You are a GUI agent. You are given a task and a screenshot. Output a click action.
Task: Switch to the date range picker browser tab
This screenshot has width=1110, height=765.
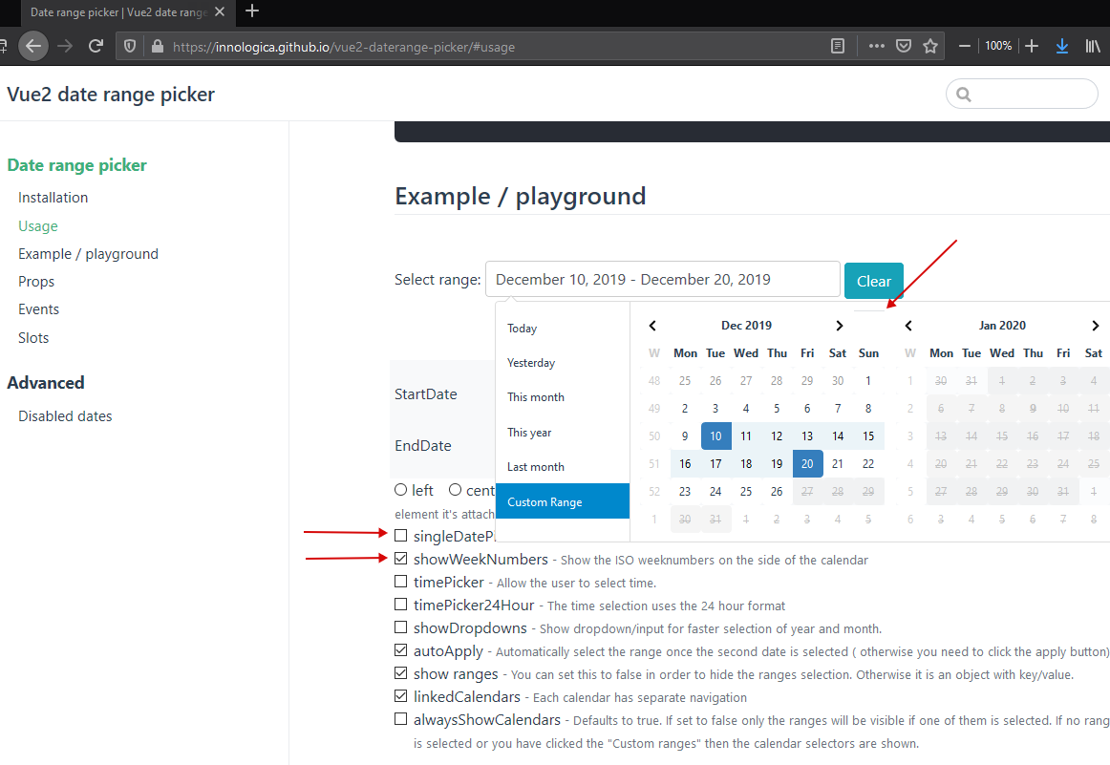coord(115,12)
